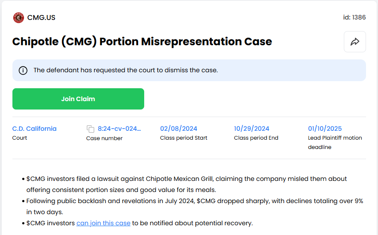Click the Chipotle logo icon
The height and width of the screenshot is (235, 378).
tap(19, 18)
